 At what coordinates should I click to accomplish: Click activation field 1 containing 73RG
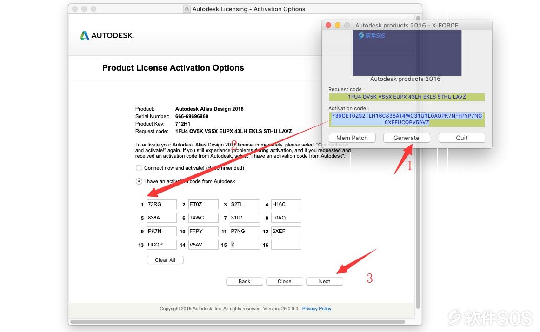coord(161,204)
